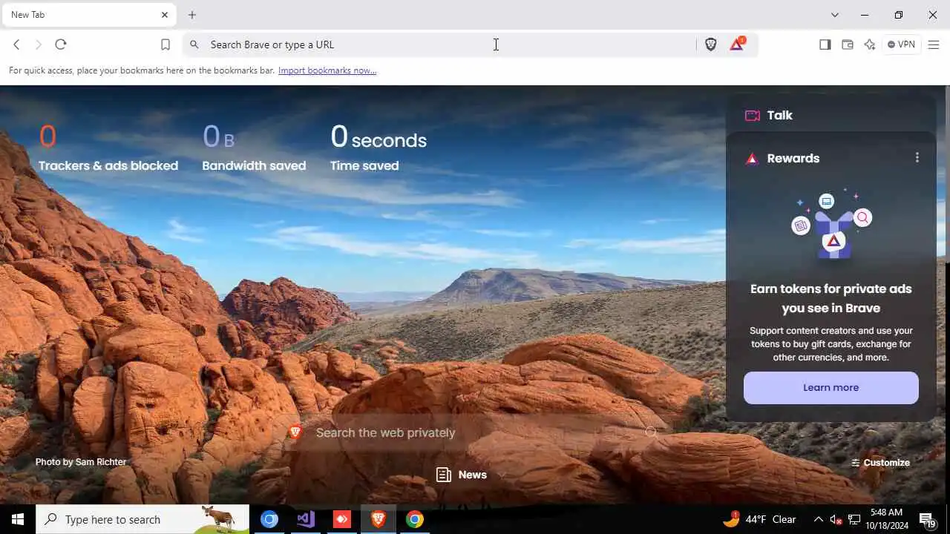Select the New Tab tab
The width and height of the screenshot is (950, 534).
pos(88,15)
